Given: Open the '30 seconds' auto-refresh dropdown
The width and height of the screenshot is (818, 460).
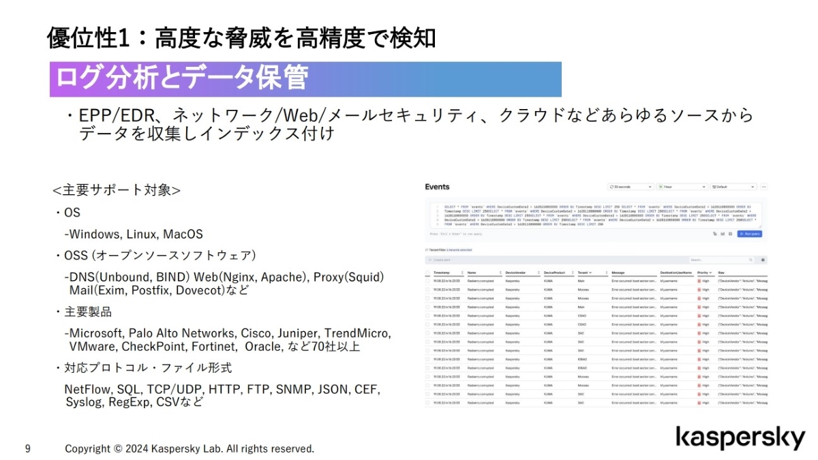Looking at the screenshot, I should (x=631, y=187).
